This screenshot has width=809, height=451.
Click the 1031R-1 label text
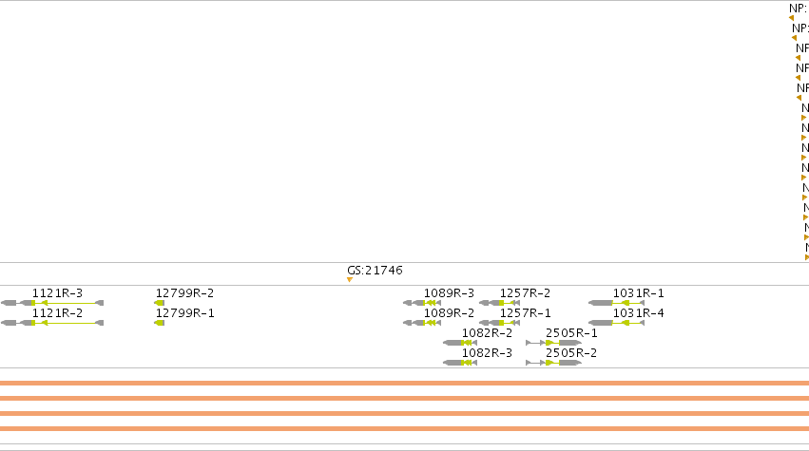(638, 293)
